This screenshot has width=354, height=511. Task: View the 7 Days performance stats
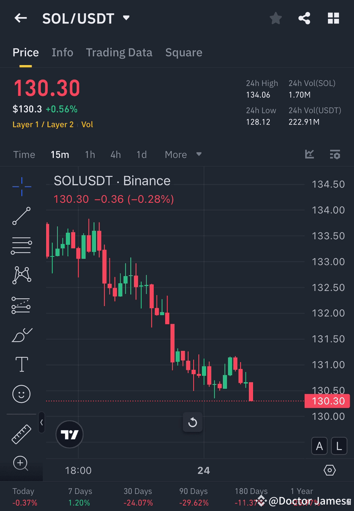tap(79, 496)
